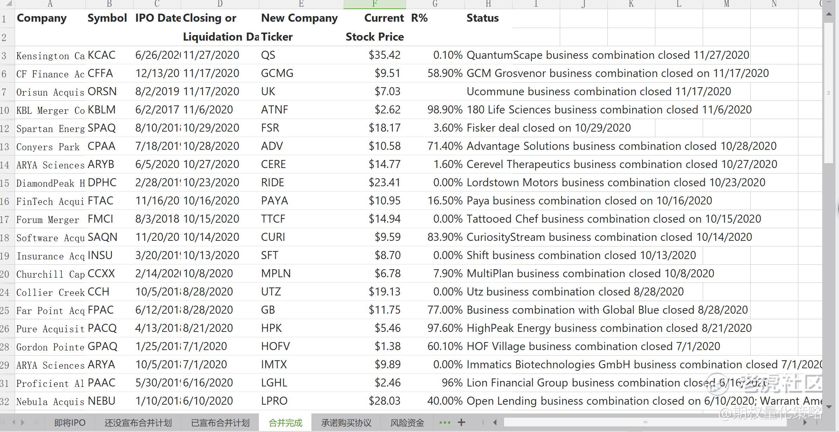Screen dimensions: 839x432
Task: Add a new sheet with plus icon
Action: coord(461,423)
